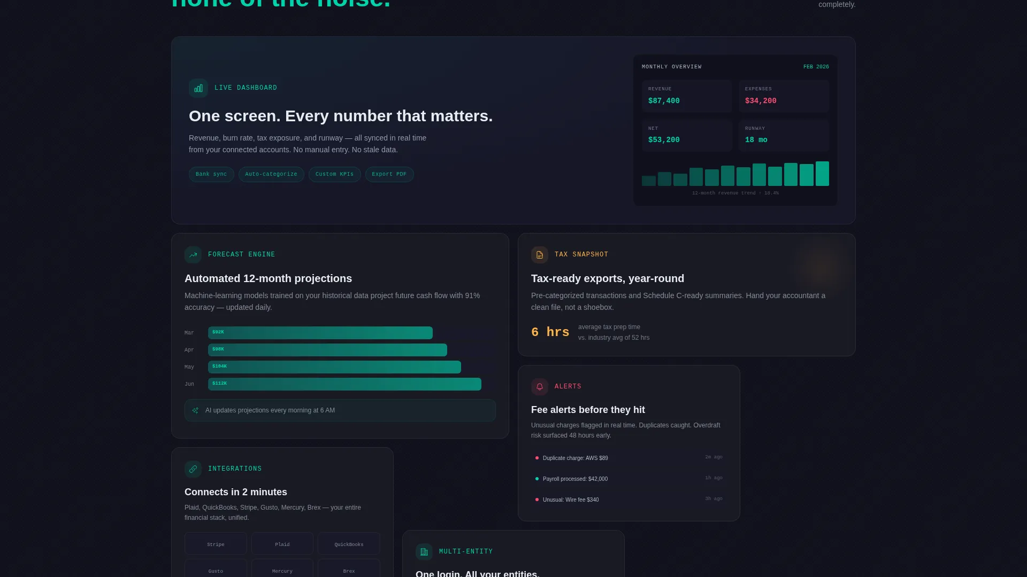
Task: Open the QuickBooks integration tile
Action: point(349,544)
